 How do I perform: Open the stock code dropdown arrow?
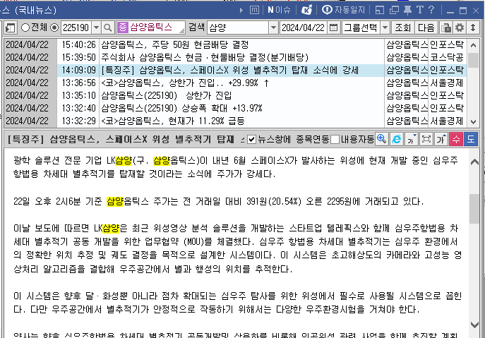point(96,28)
